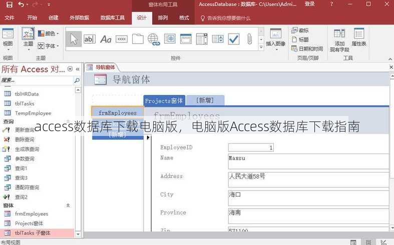Click the 日期和时间 button
Screen dimensions: 394x245
tap(307, 48)
